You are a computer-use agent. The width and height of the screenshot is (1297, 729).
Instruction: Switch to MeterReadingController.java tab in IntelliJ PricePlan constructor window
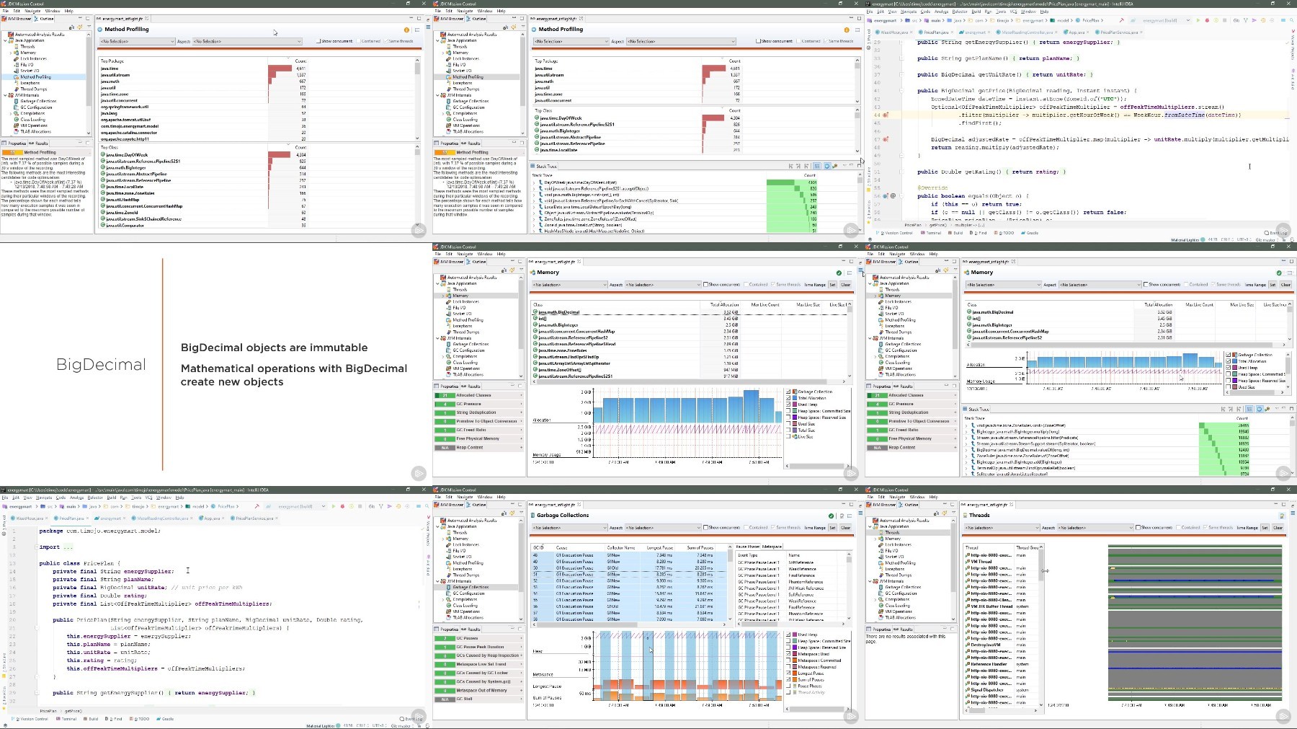click(162, 518)
